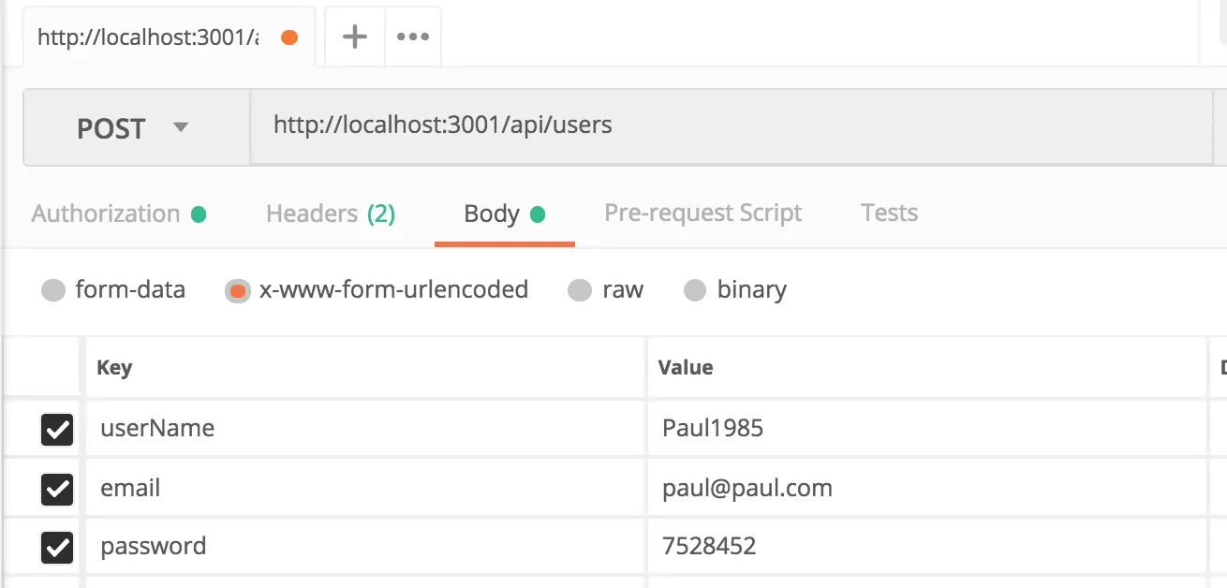Select the form-data radio option
This screenshot has height=588, width=1227.
[x=53, y=290]
